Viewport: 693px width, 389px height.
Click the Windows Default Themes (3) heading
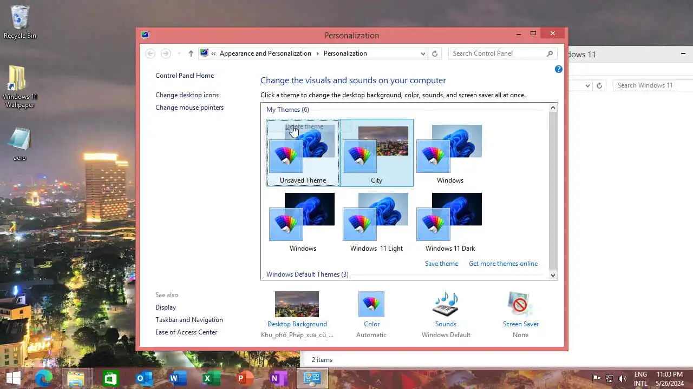tap(307, 274)
